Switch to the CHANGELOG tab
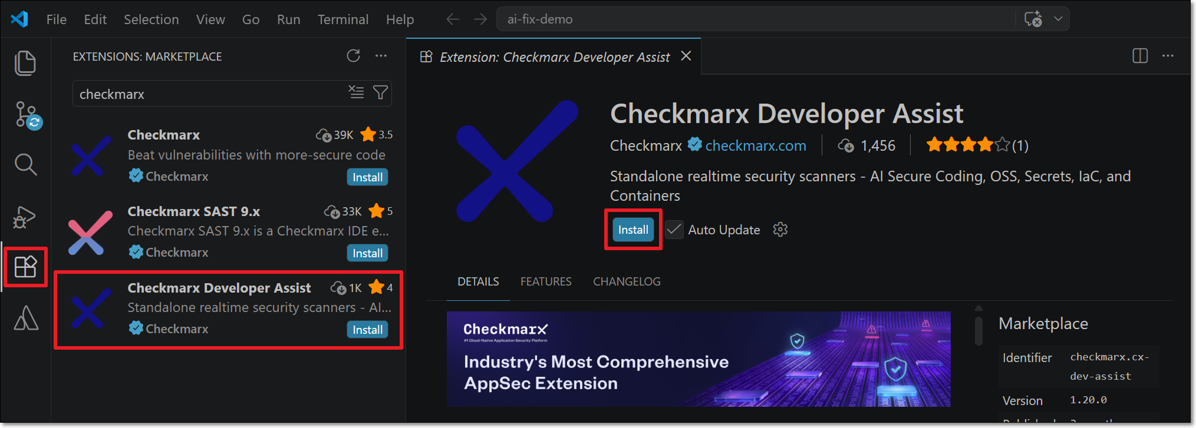Viewport: 1196px width, 428px height. (x=627, y=281)
